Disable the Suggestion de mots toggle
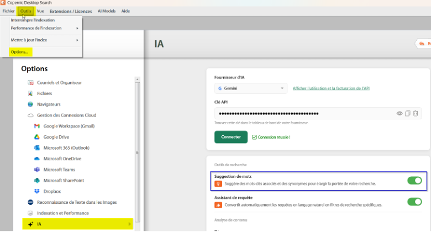Viewport: 431px width, 232px height. tap(414, 181)
